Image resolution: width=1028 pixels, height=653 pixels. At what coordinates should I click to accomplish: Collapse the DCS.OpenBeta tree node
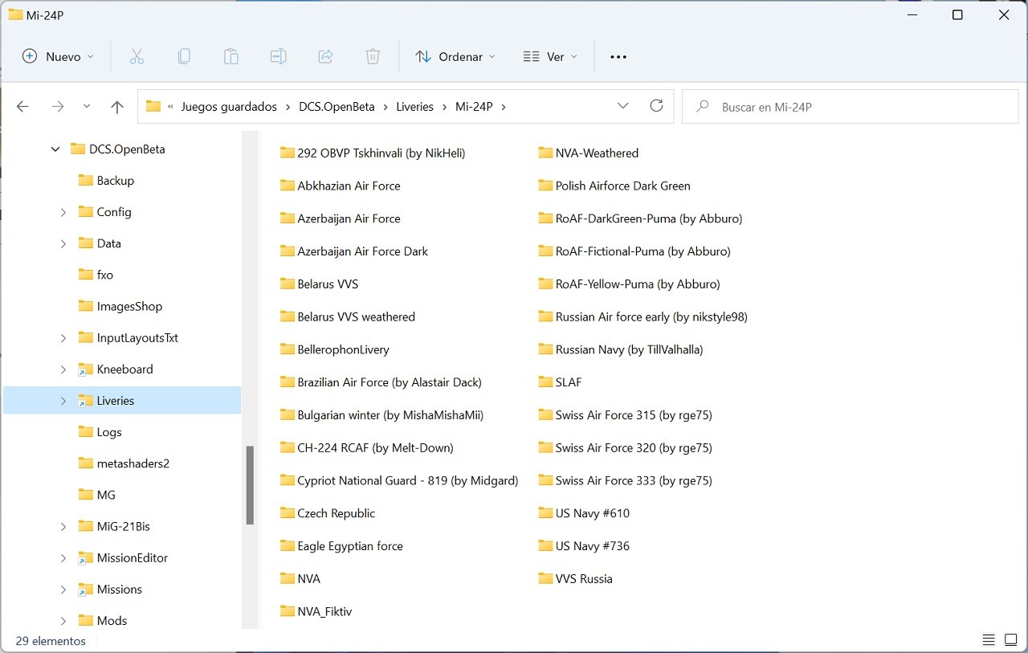coord(55,149)
